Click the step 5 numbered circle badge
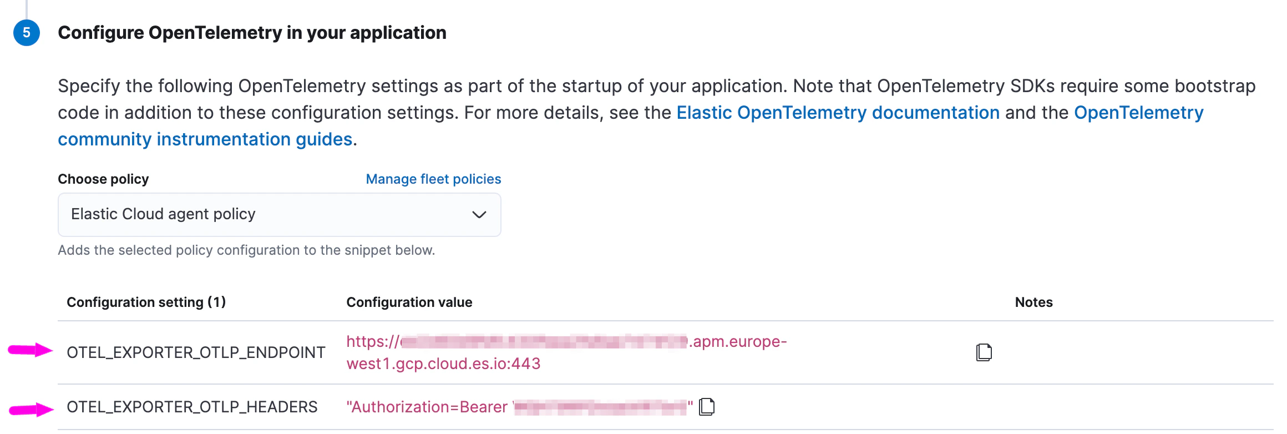1287x434 pixels. click(27, 32)
